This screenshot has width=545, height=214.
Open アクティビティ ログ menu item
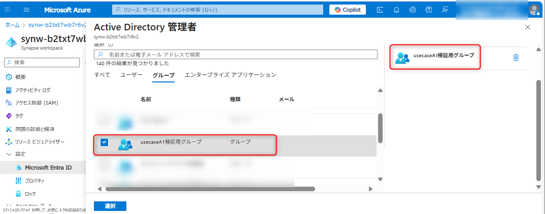click(32, 90)
